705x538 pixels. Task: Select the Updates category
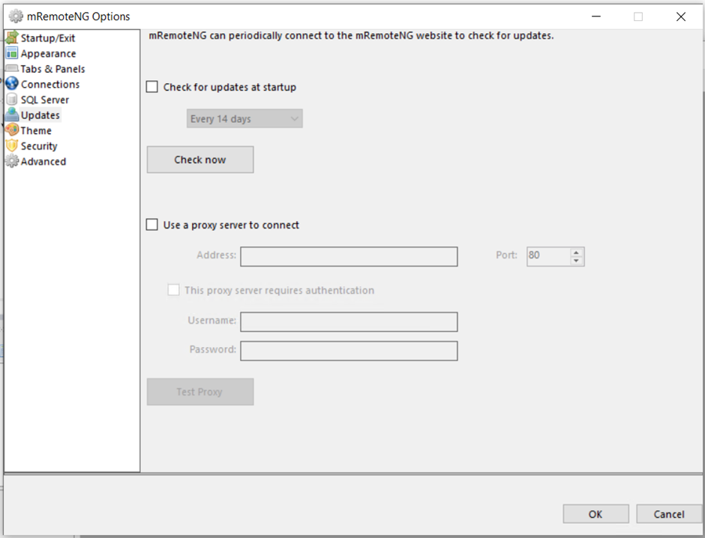[x=40, y=115]
